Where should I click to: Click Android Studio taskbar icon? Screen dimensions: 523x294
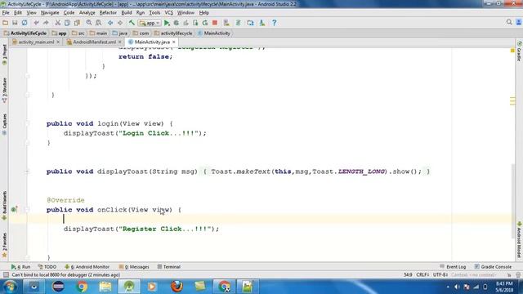click(x=129, y=287)
